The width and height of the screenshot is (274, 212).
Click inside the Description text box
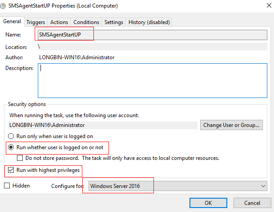tap(153, 80)
